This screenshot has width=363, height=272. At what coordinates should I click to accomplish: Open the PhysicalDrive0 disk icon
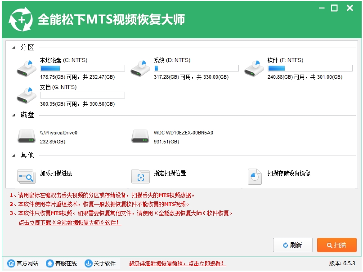(26, 135)
